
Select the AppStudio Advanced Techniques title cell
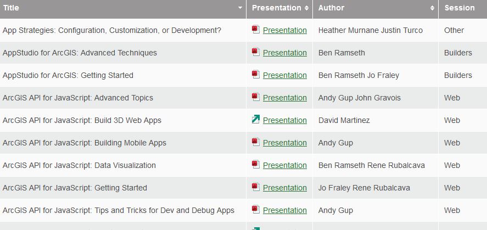coord(80,53)
